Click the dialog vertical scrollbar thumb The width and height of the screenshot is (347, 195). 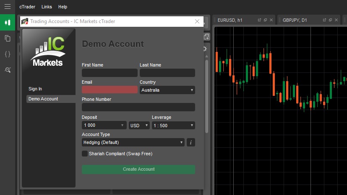[206, 97]
